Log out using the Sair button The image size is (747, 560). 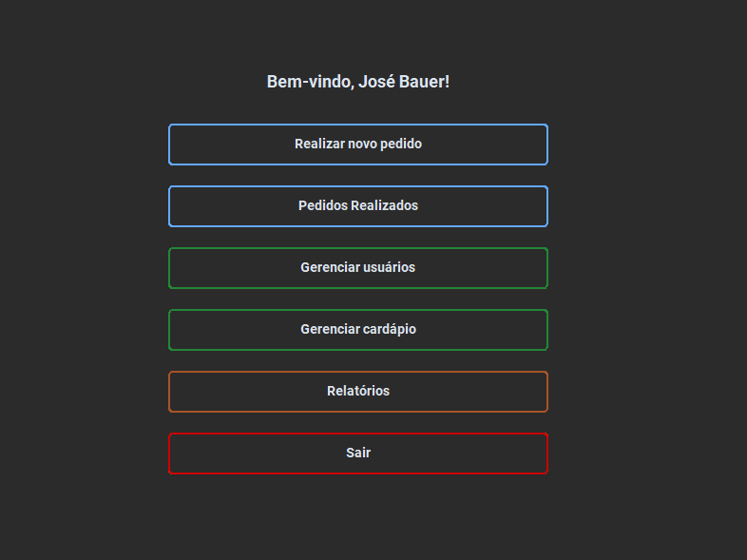coord(358,454)
